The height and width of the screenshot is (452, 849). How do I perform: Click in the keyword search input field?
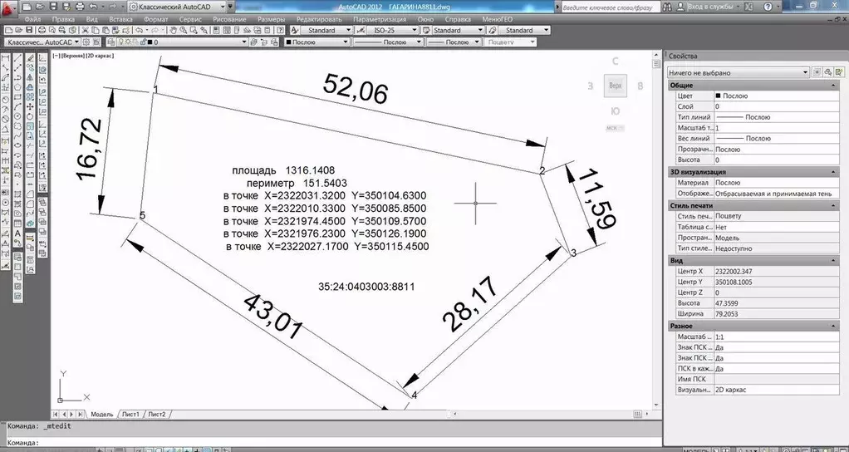tap(611, 7)
